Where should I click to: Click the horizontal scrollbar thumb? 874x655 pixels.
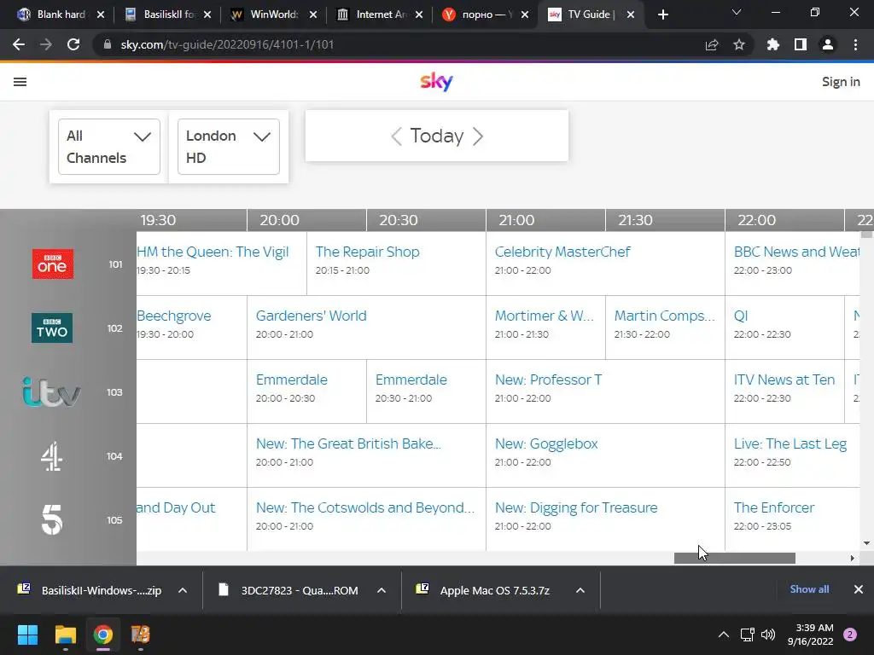click(x=735, y=558)
